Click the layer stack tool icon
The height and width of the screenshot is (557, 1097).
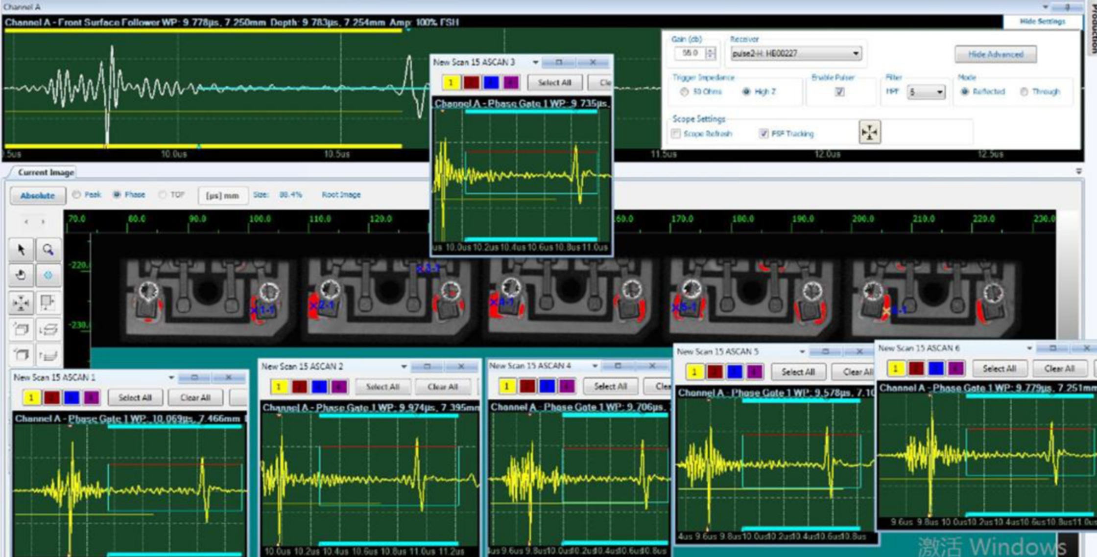coord(48,329)
